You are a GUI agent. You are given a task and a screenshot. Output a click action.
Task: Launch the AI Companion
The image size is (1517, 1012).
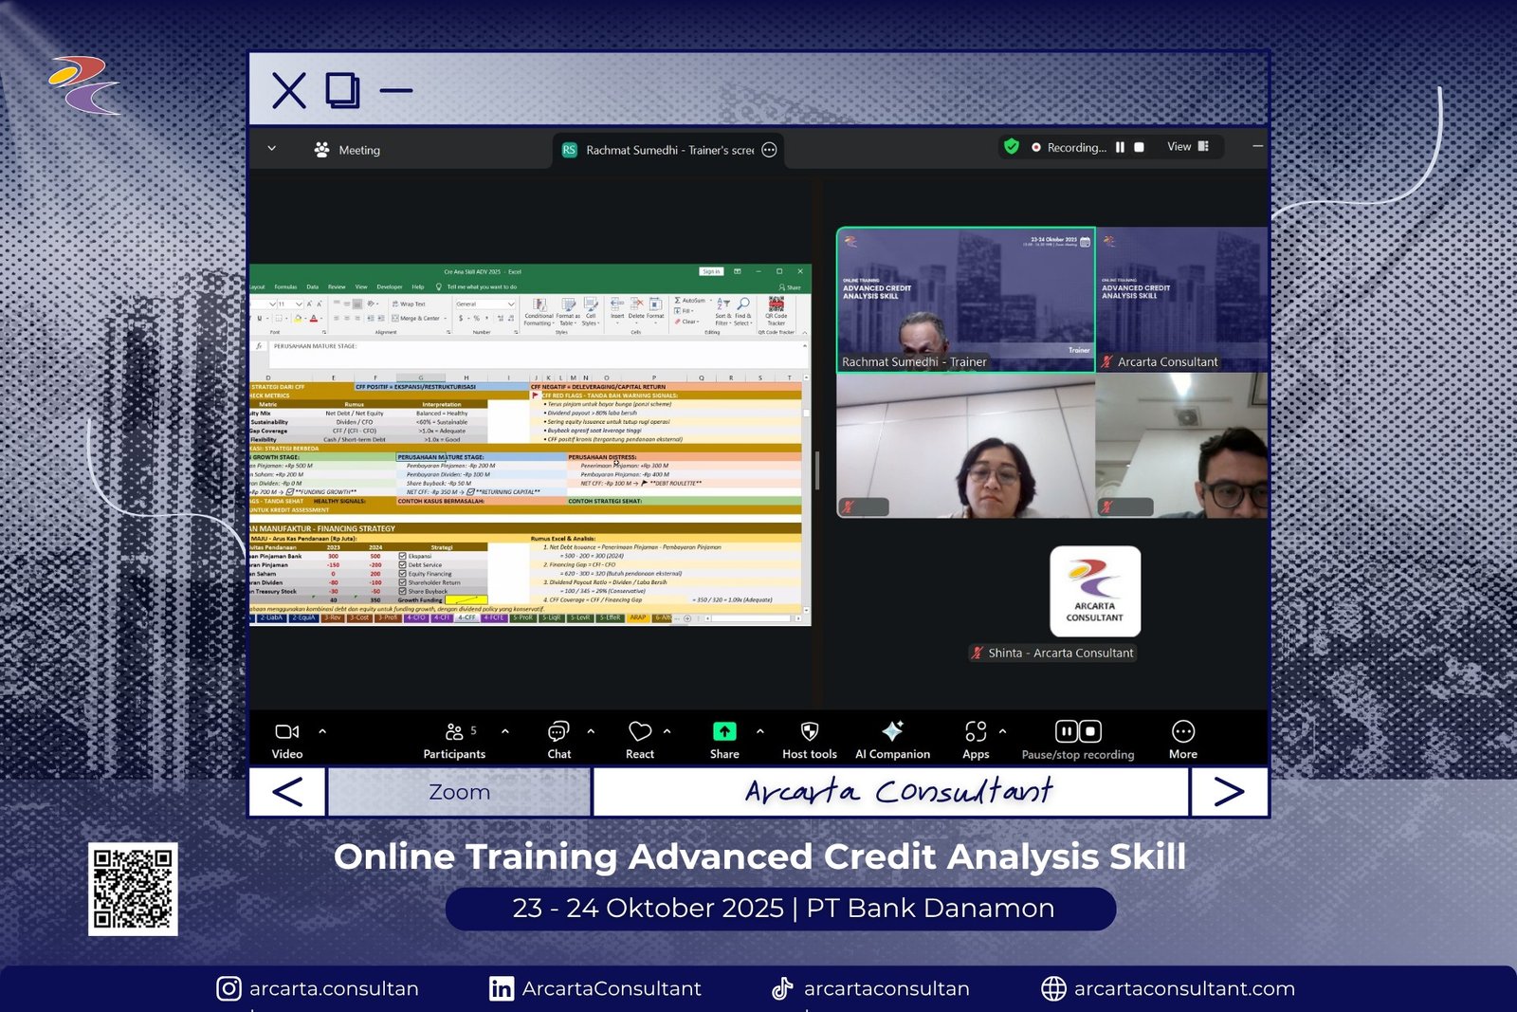tap(892, 731)
